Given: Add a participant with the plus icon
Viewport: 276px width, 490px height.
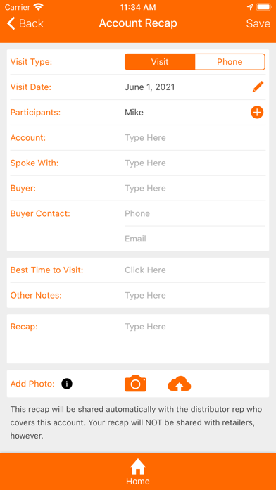Looking at the screenshot, I should pos(257,112).
